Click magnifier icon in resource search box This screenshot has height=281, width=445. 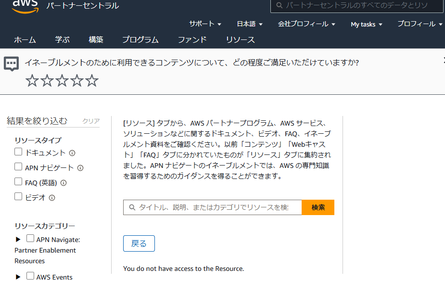132,207
